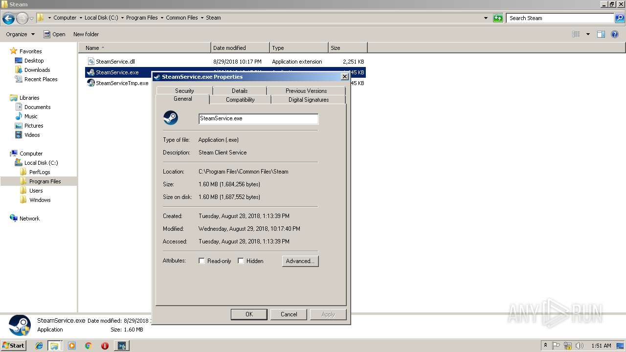Screen dimensions: 626x352
Task: Launch Google Chrome from taskbar
Action: pyautogui.click(x=88, y=346)
